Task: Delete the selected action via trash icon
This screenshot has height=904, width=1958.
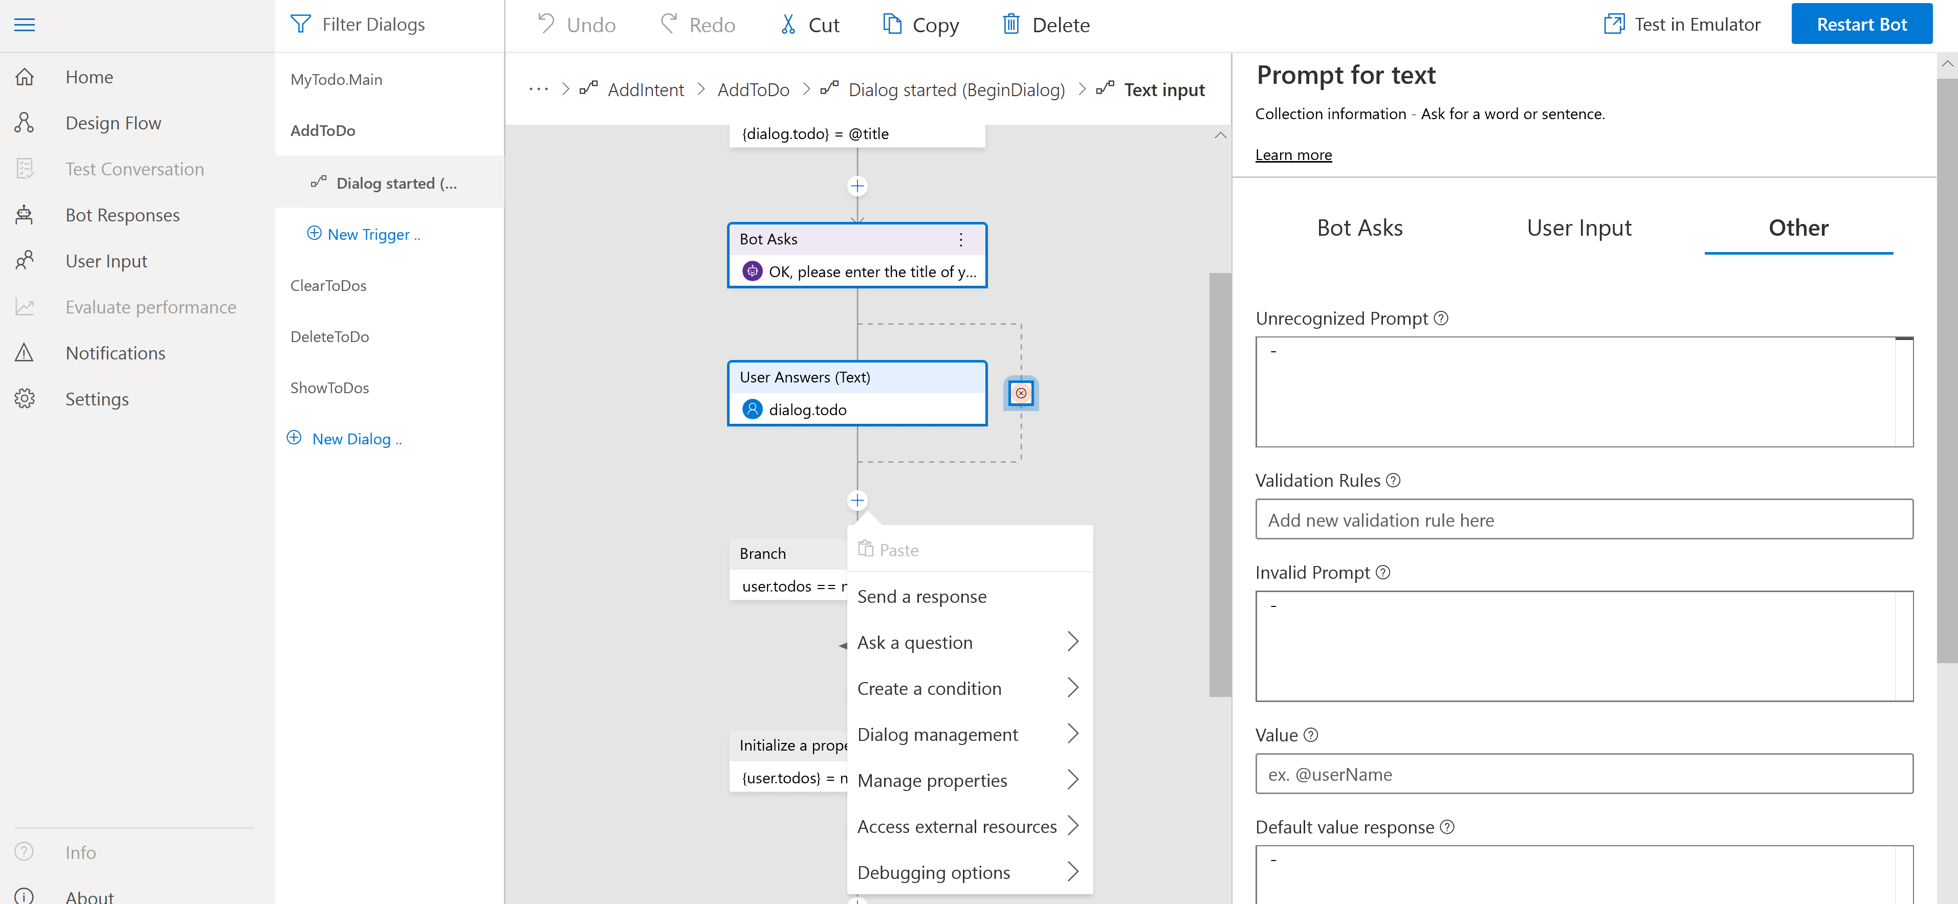Action: [1010, 25]
